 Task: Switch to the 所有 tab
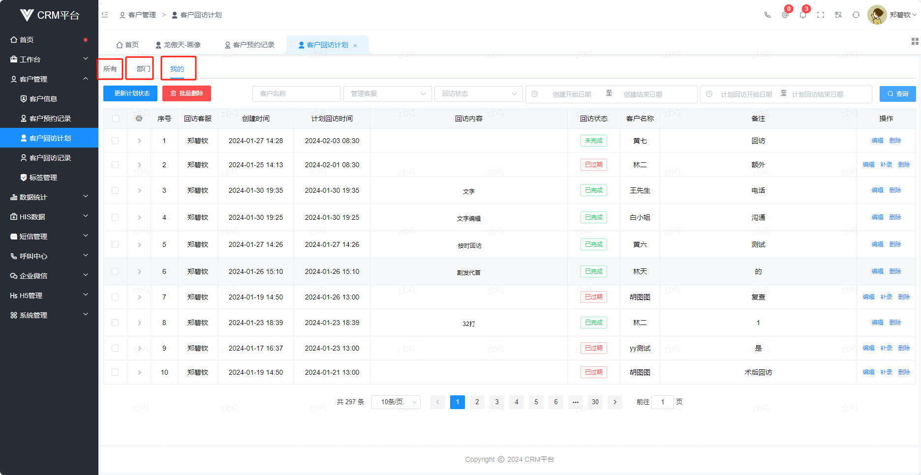point(110,69)
